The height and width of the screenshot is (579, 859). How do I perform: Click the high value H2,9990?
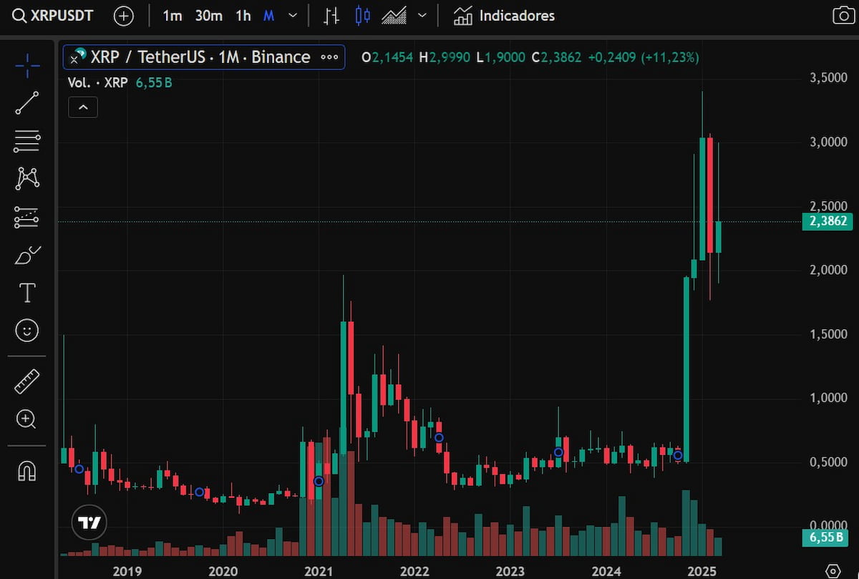pyautogui.click(x=446, y=57)
